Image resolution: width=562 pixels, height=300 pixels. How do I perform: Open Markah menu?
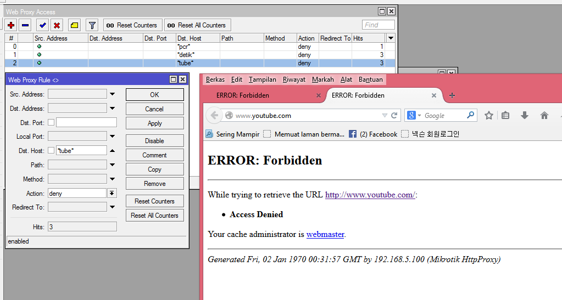tap(322, 80)
